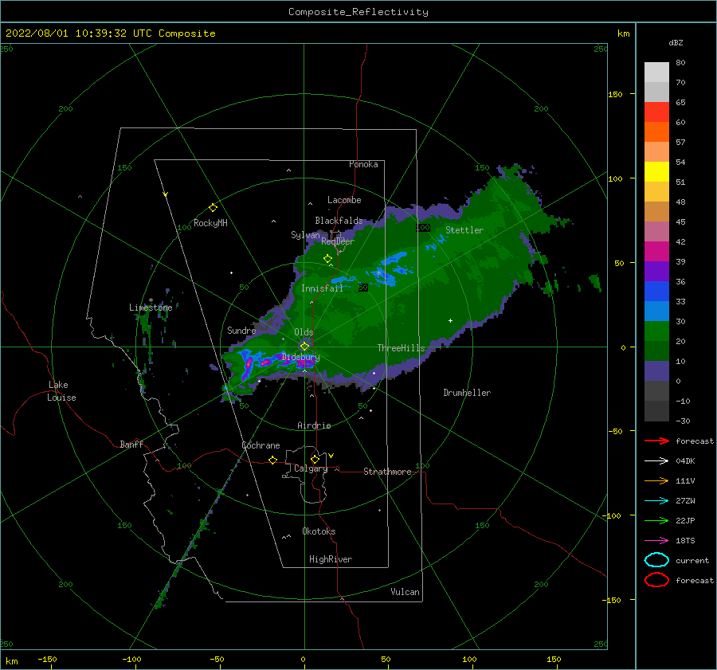The height and width of the screenshot is (670, 717).
Task: Select the 65 dBZ red color swatch
Action: pyautogui.click(x=656, y=112)
